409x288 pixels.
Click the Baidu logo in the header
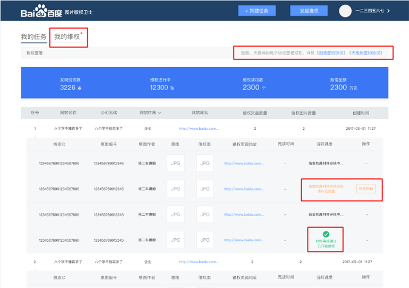(41, 12)
